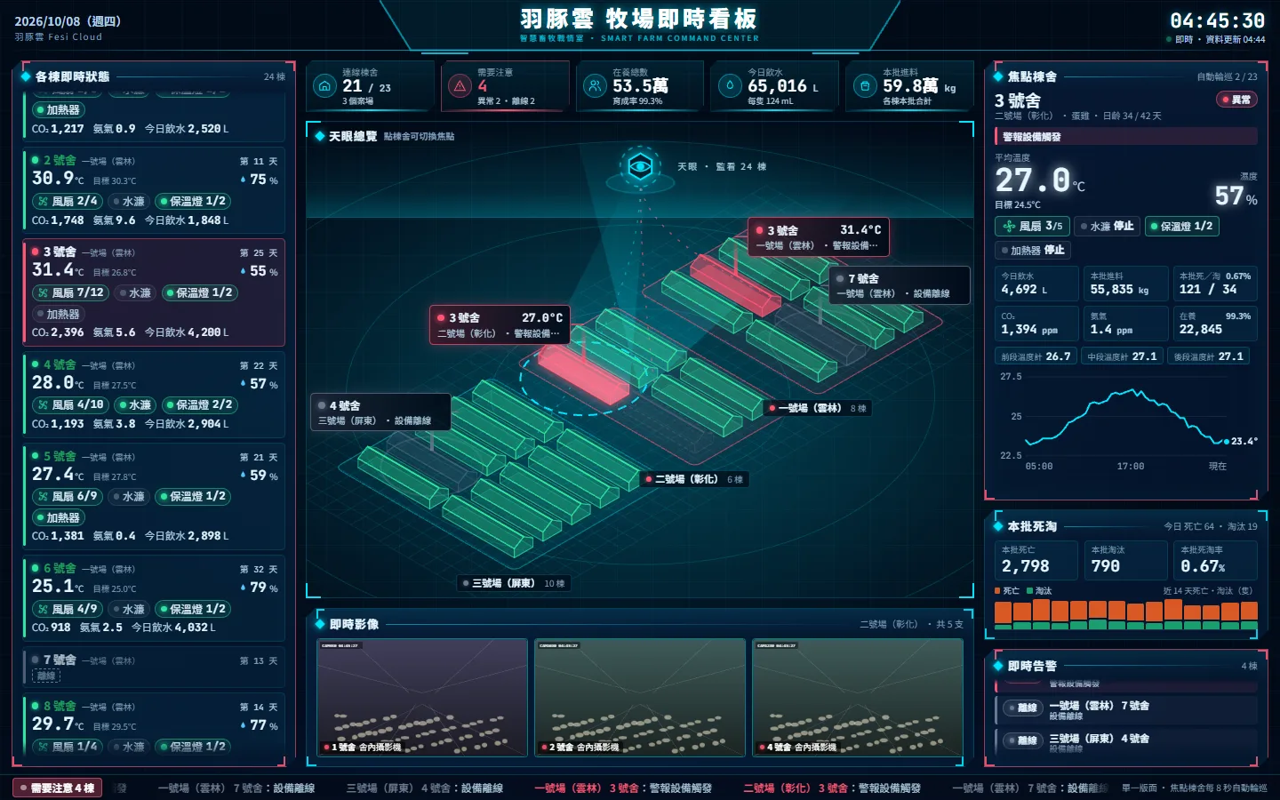Toggle 4號舍 保溫燈 2/2 chip
The height and width of the screenshot is (800, 1280).
click(x=199, y=404)
